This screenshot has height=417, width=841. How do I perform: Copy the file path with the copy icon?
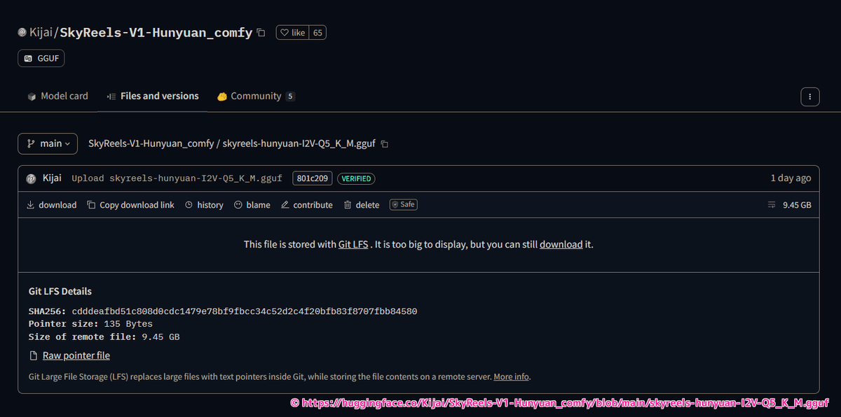click(x=384, y=144)
